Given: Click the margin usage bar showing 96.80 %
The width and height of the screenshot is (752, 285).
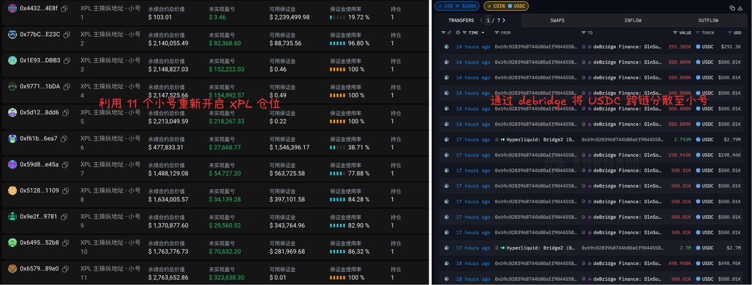Looking at the screenshot, I should (x=337, y=44).
